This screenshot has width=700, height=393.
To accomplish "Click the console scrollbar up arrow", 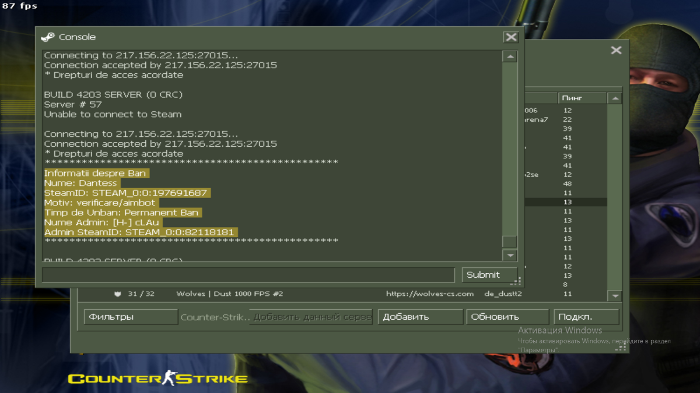I will [510, 56].
